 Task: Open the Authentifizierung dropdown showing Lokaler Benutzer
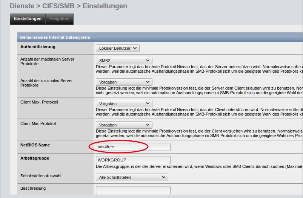[118, 48]
